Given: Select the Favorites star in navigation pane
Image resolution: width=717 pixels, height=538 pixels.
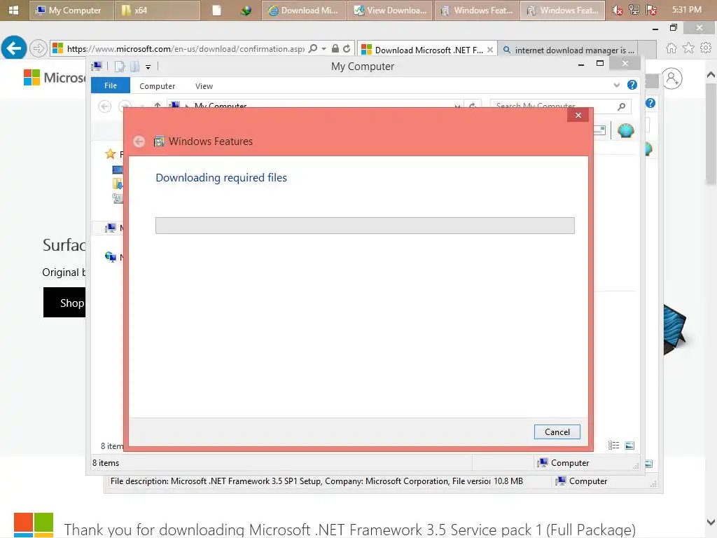Looking at the screenshot, I should click(x=110, y=154).
